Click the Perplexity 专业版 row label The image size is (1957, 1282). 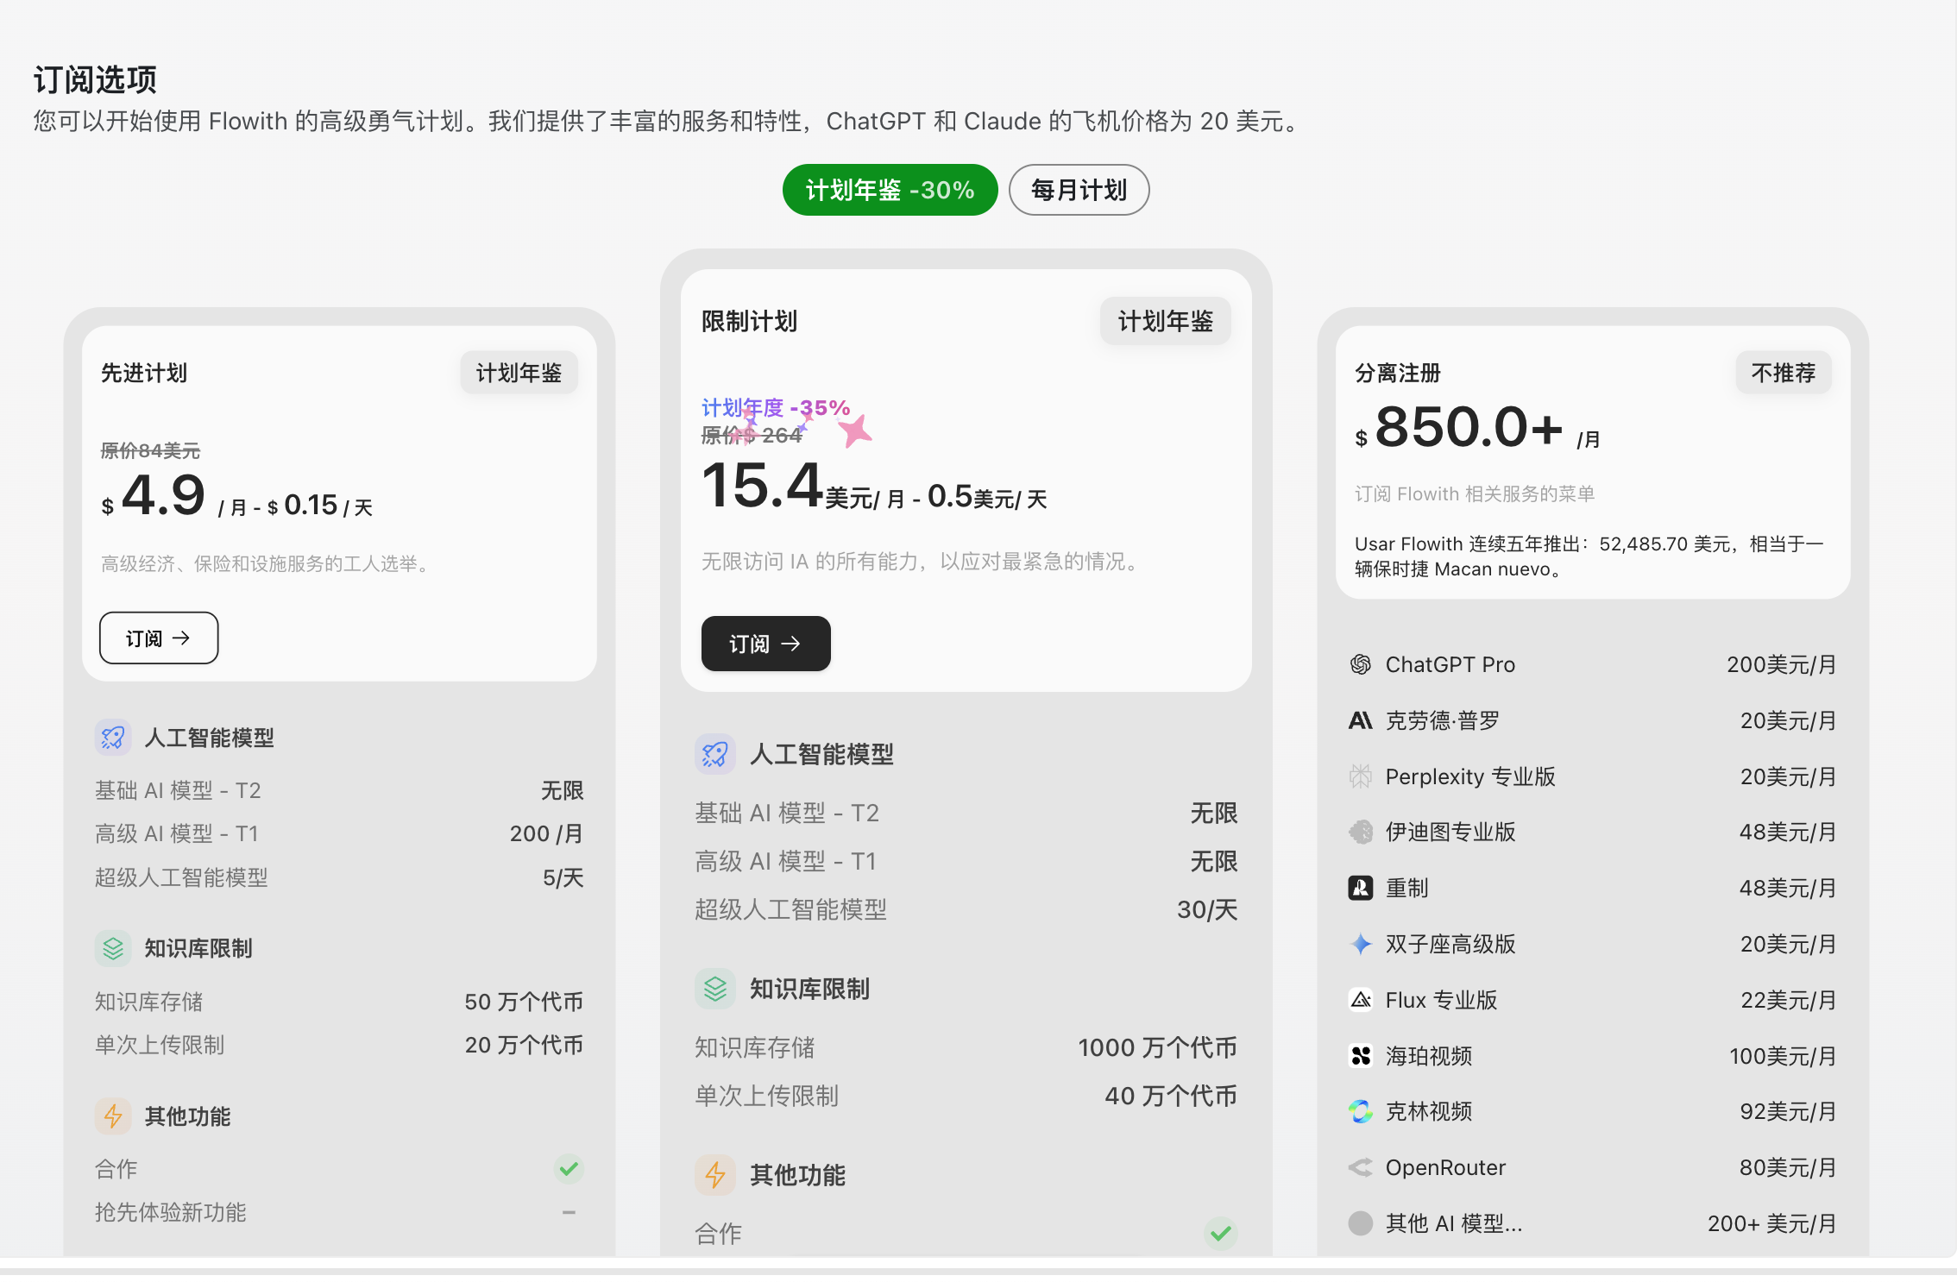pos(1470,776)
